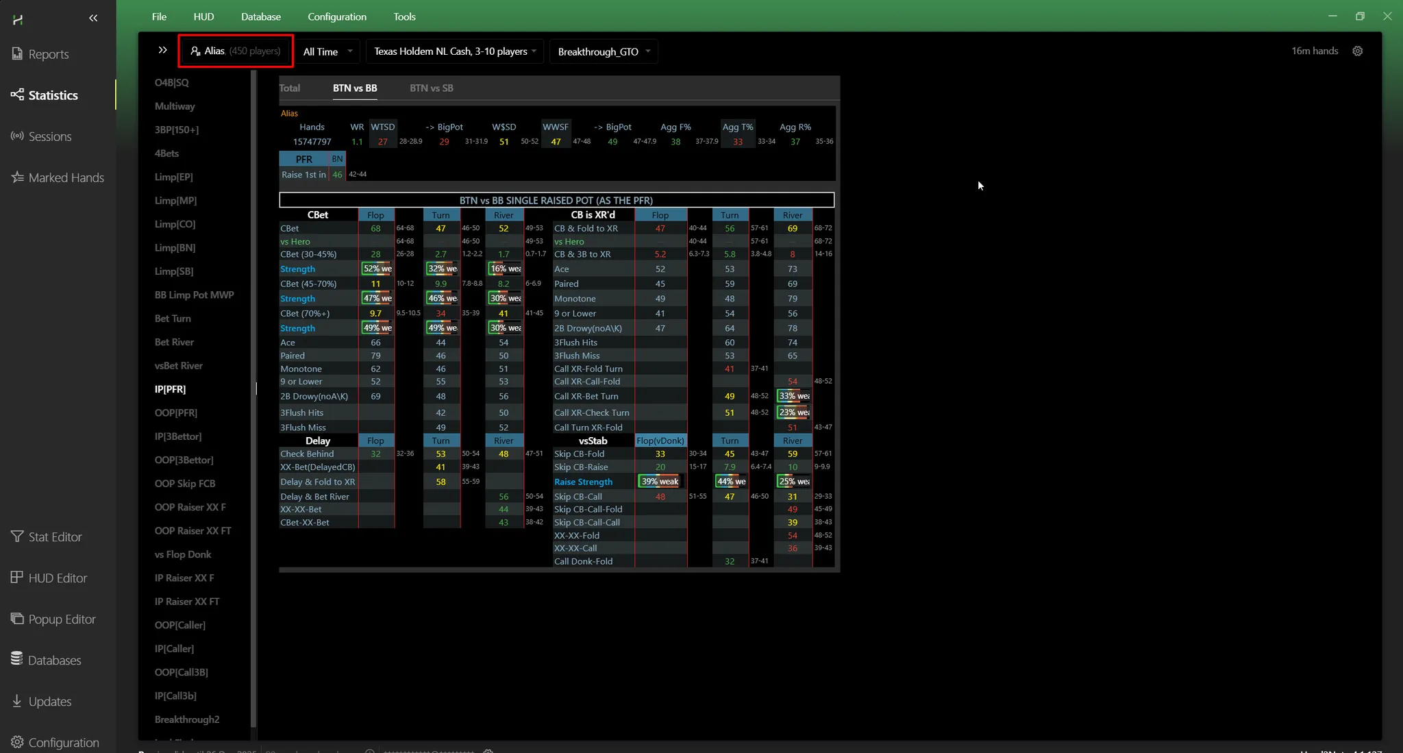Go to Marked Hands

[x=66, y=177]
